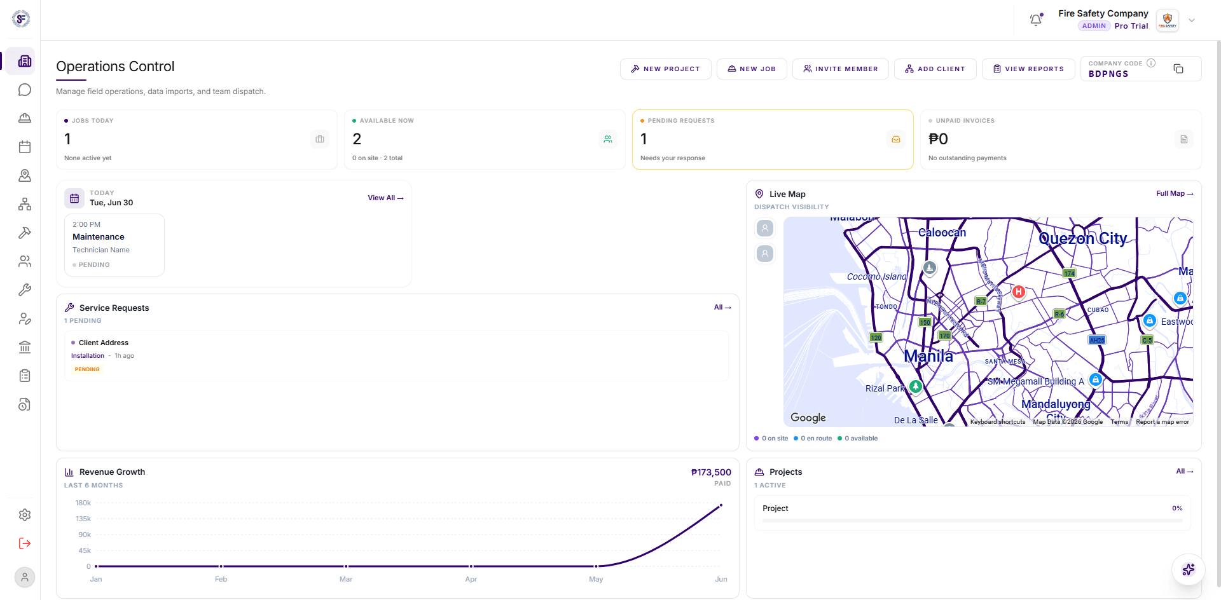Viewport: 1221px width, 600px height.
Task: Open the Available Now card
Action: 485,139
